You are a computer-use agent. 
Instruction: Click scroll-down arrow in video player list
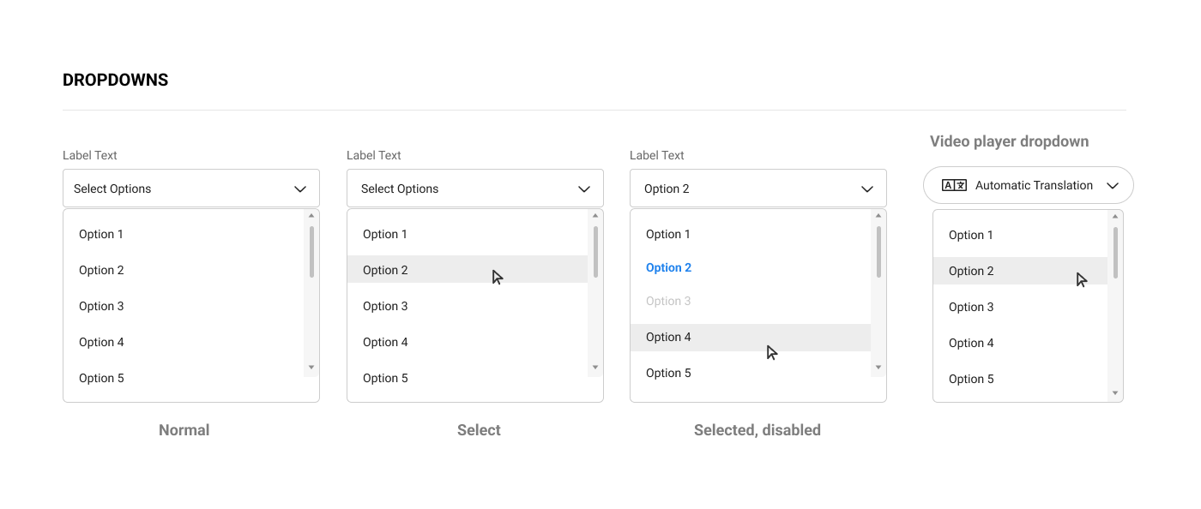click(1115, 393)
